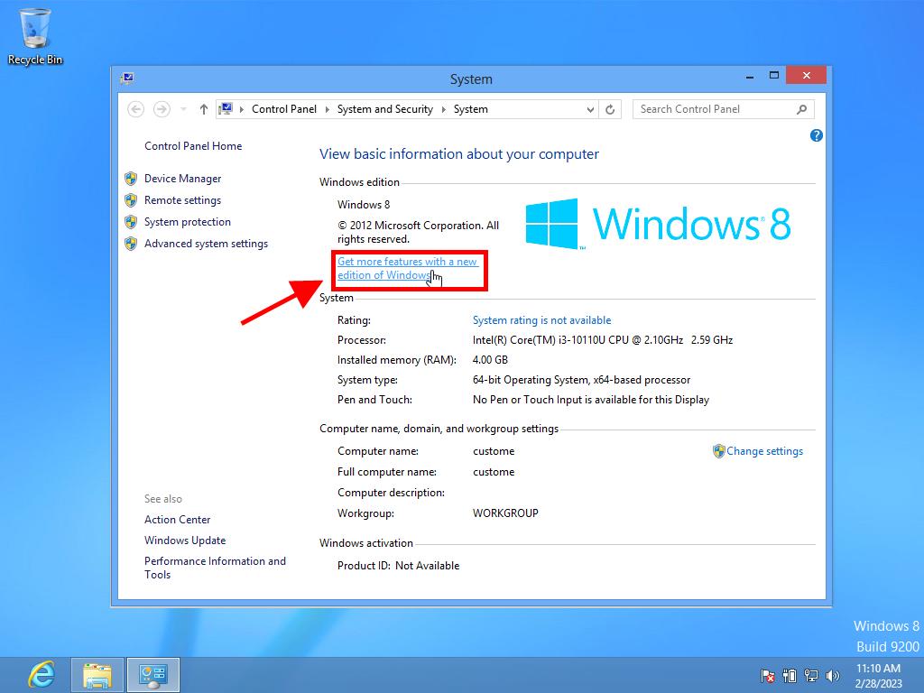Click the Up arrow navigation icon
924x693 pixels.
[204, 109]
